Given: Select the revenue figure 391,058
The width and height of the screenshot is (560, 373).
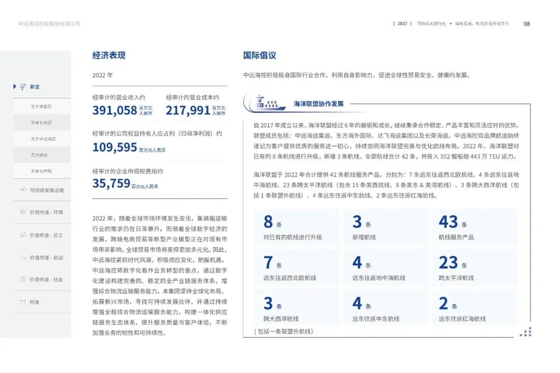Looking at the screenshot, I should click(x=115, y=110).
